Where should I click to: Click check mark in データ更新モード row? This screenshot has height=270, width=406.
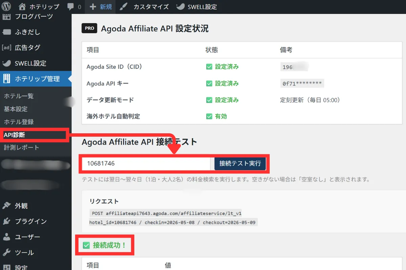pos(209,100)
